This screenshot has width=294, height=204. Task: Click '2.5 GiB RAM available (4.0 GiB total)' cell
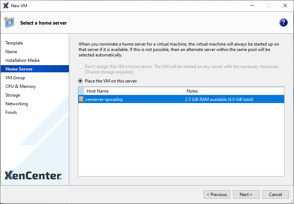tap(219, 99)
